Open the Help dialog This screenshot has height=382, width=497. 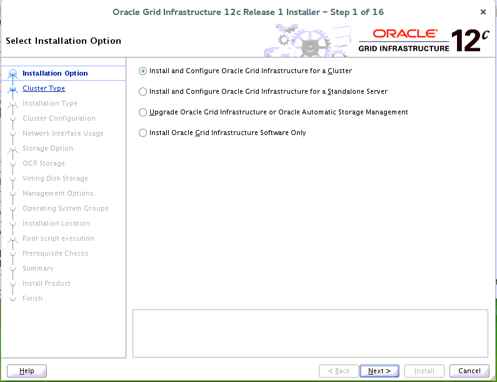point(27,371)
